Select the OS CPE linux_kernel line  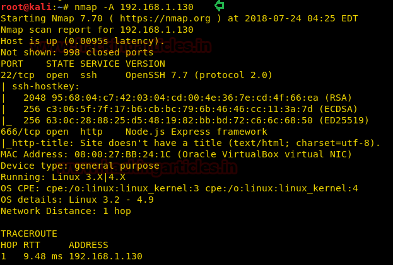point(179,188)
